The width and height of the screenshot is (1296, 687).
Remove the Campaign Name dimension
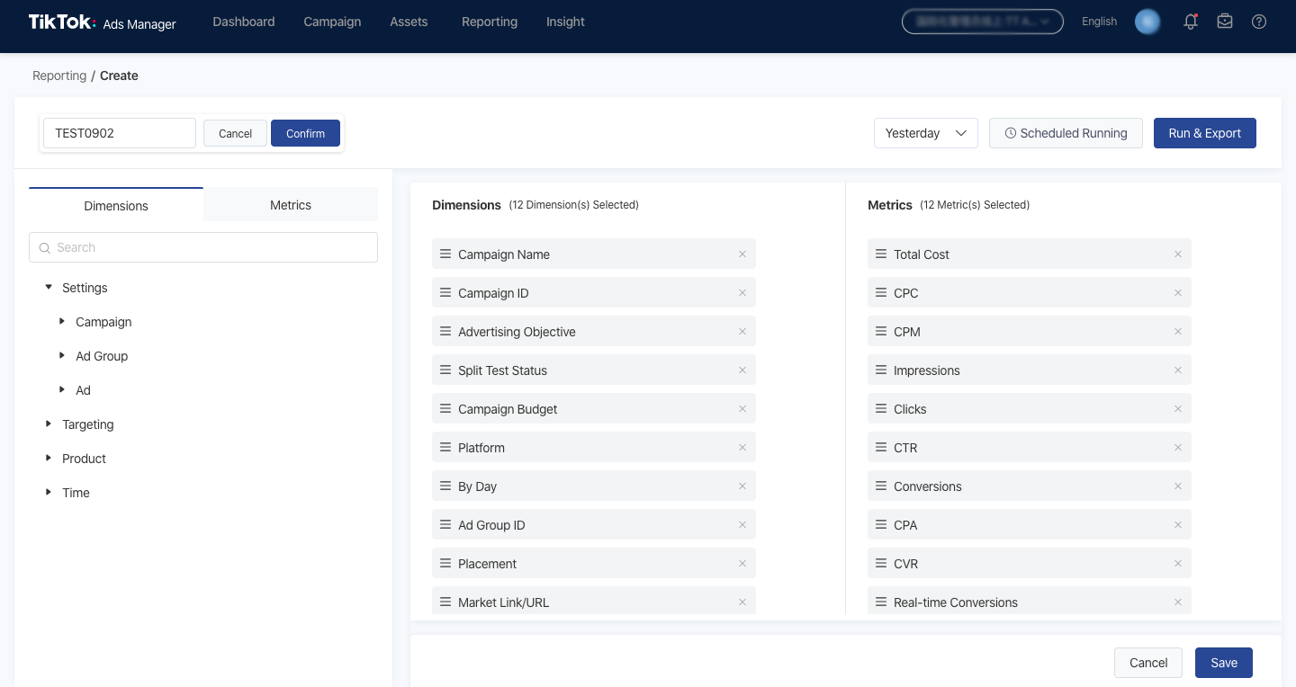pos(742,254)
